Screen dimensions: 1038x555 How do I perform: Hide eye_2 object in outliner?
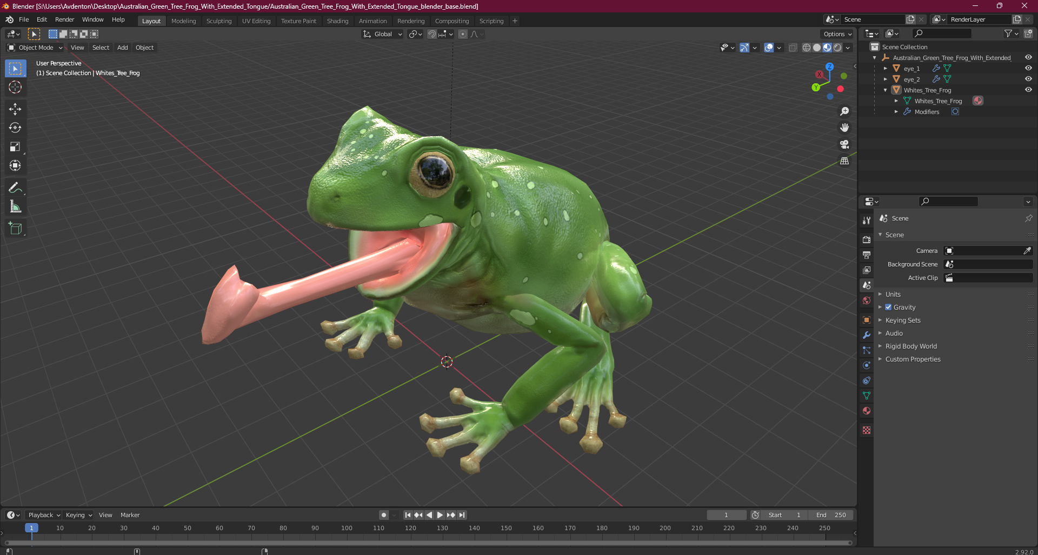(x=1028, y=79)
